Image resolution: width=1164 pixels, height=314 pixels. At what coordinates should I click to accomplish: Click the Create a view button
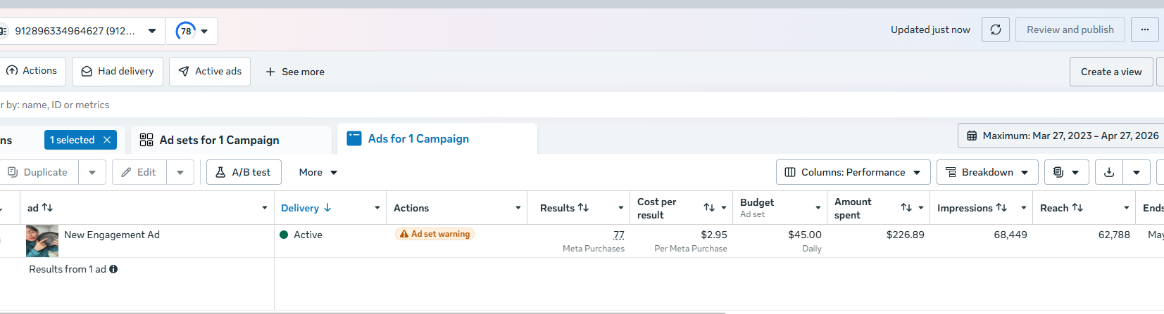point(1111,72)
